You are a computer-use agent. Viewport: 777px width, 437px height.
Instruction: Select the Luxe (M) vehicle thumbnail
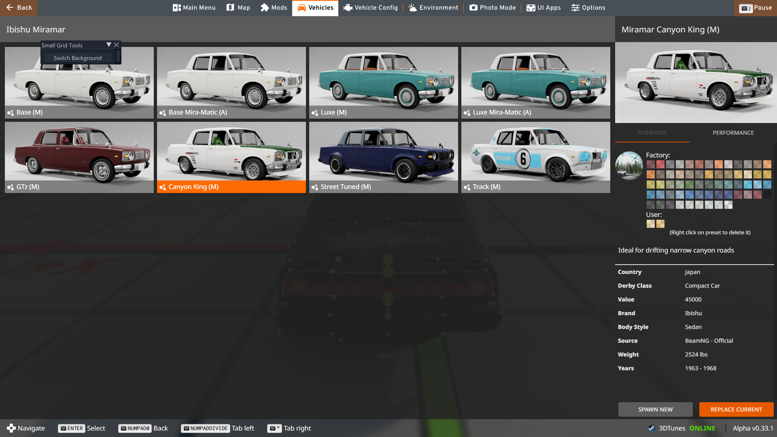click(384, 83)
